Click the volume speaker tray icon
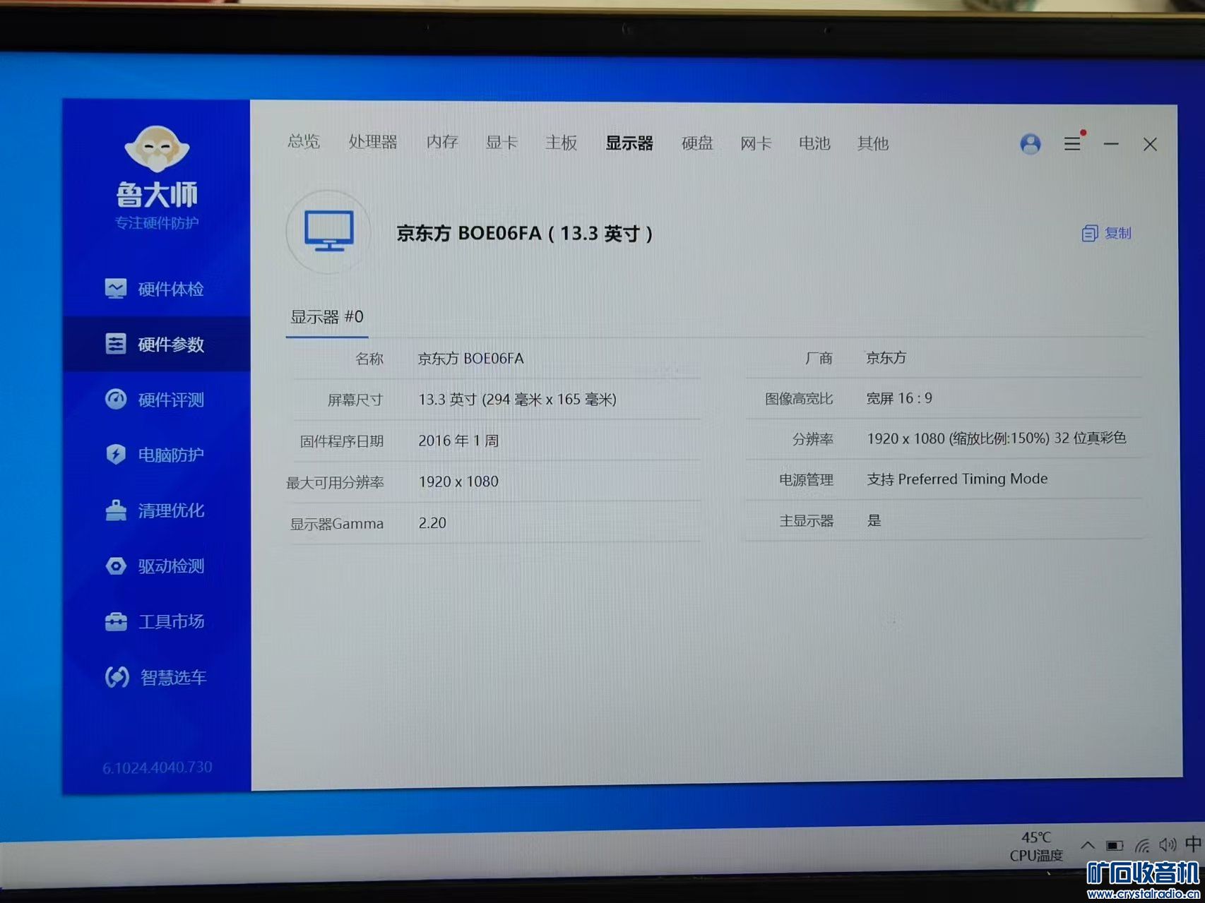This screenshot has height=903, width=1205. [1168, 844]
